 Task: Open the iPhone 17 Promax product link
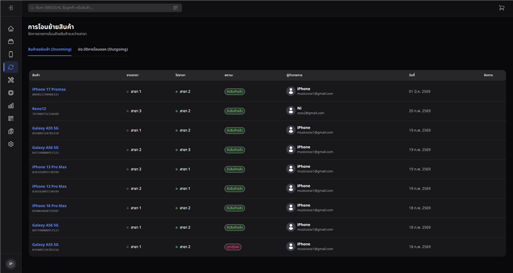(49, 89)
